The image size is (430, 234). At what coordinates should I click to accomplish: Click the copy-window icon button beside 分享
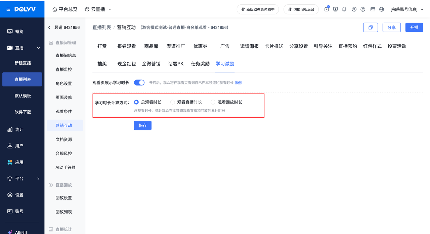pyautogui.click(x=371, y=27)
